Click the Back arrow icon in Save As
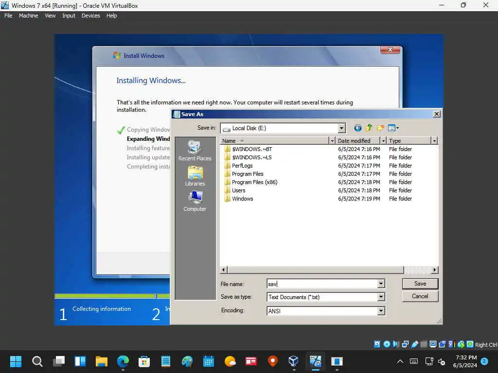Viewport: 498px width, 373px height. click(x=357, y=128)
